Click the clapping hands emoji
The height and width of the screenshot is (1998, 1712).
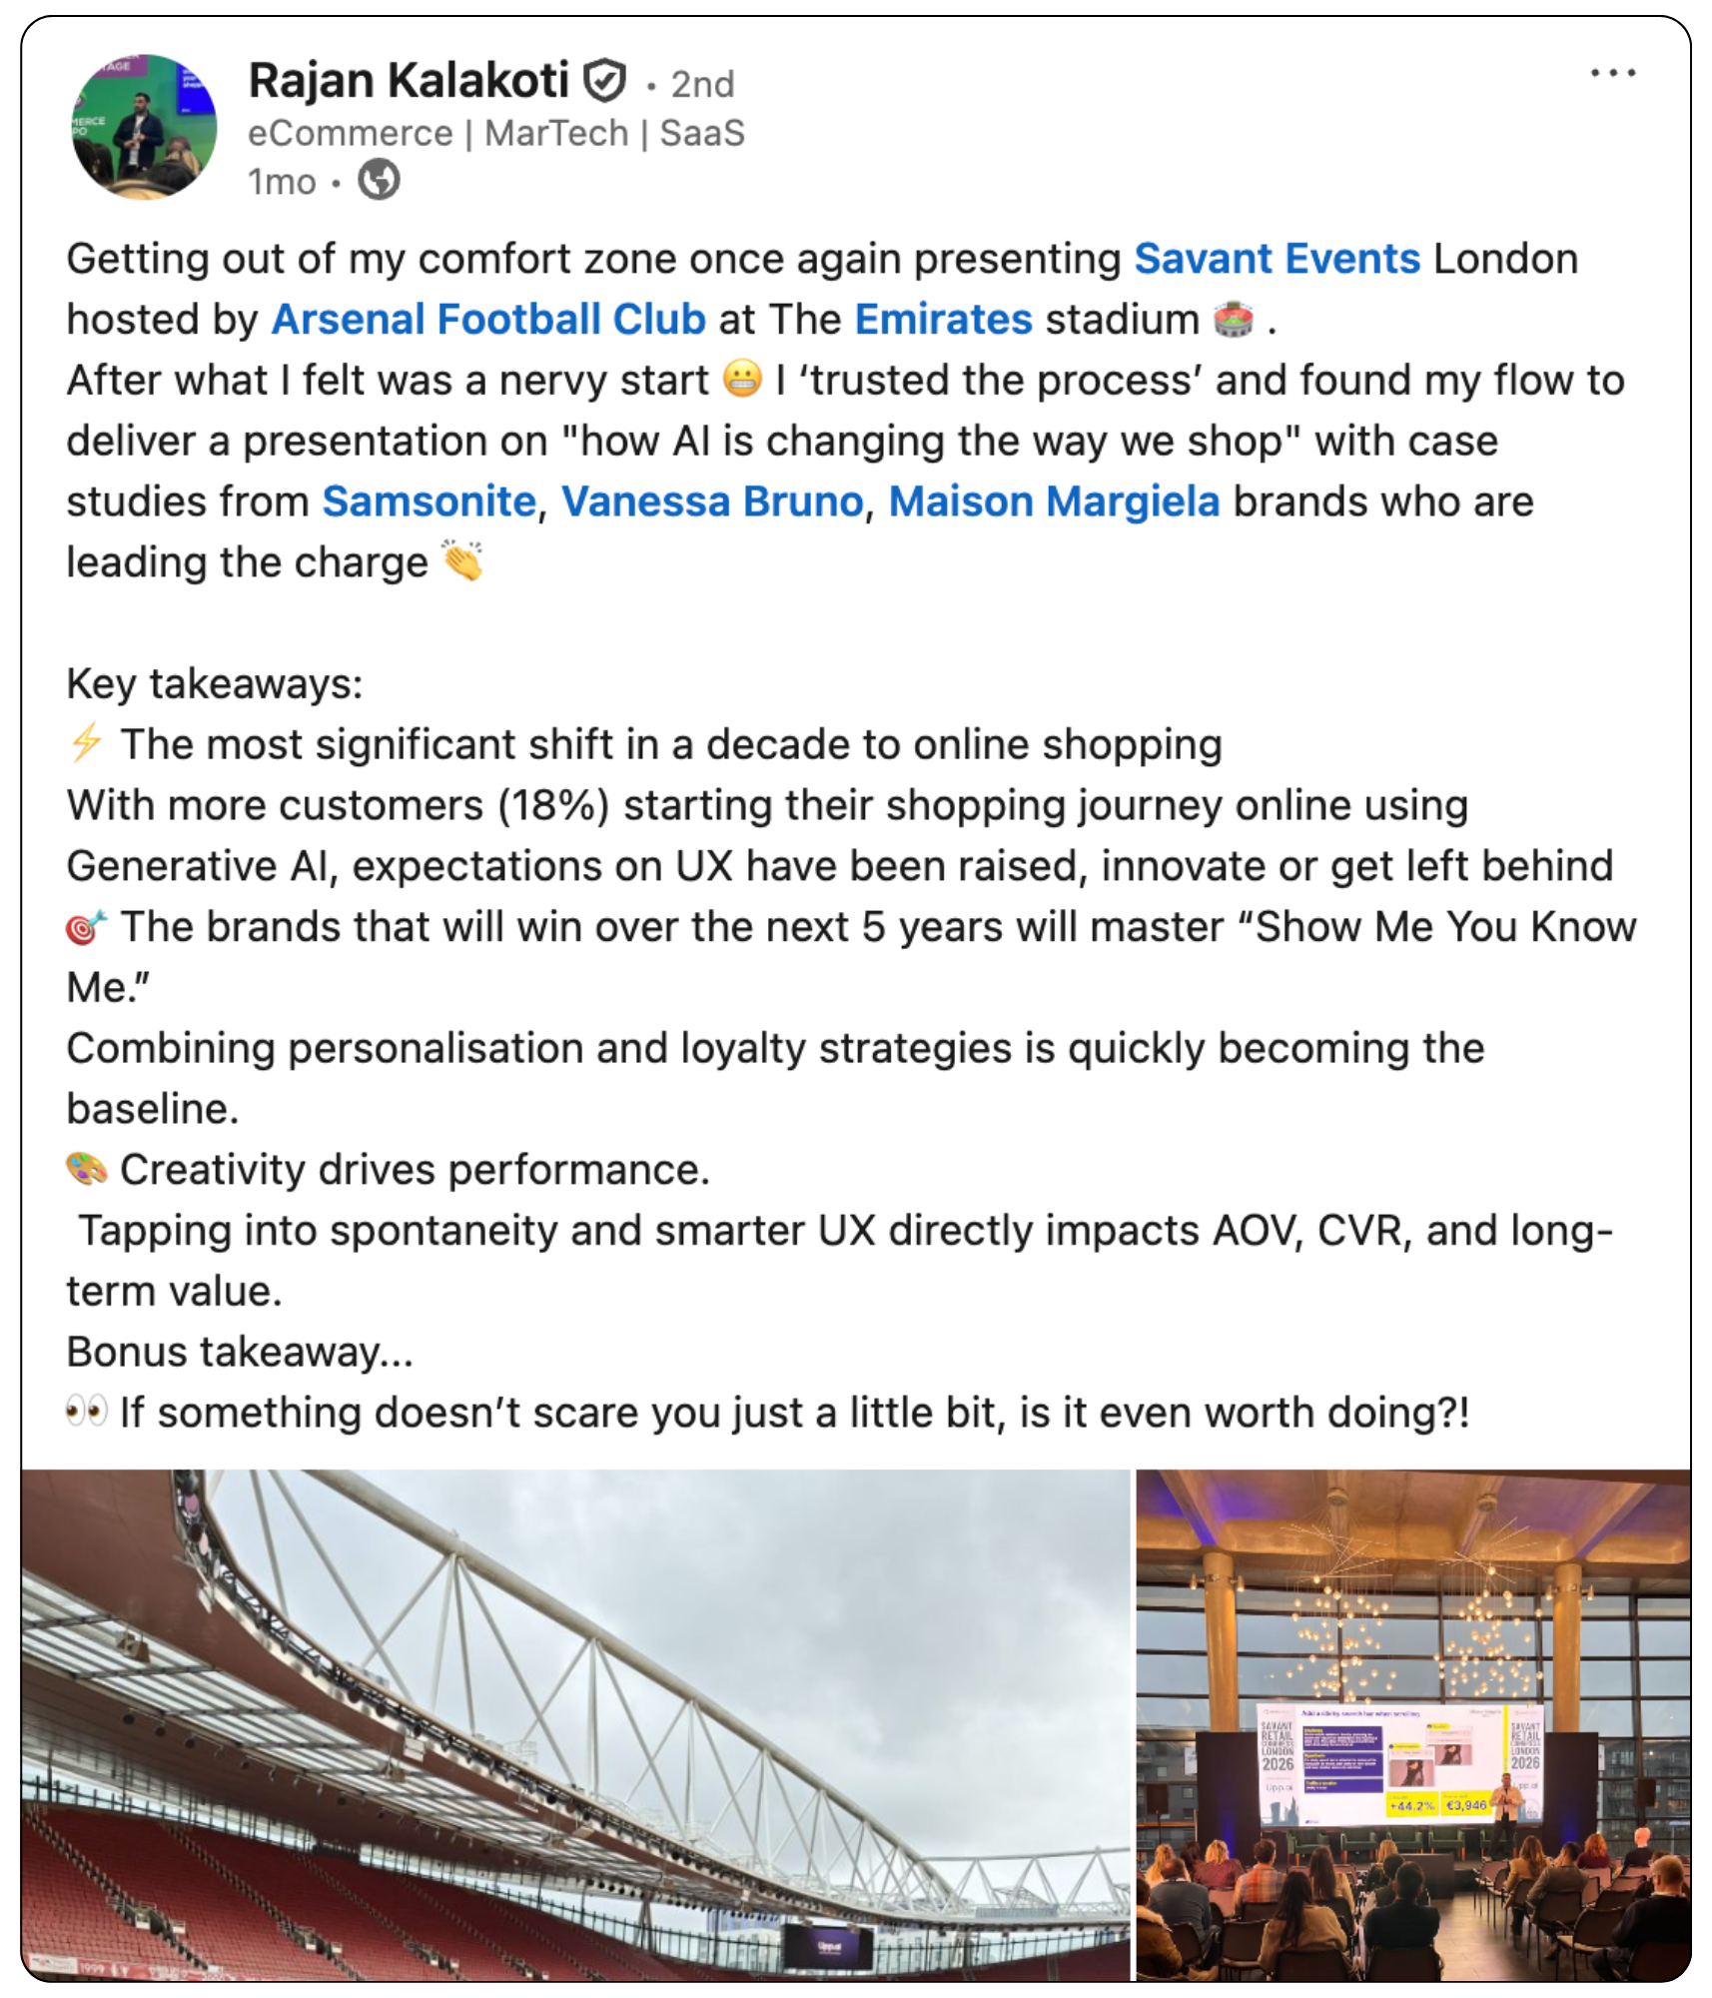click(462, 561)
